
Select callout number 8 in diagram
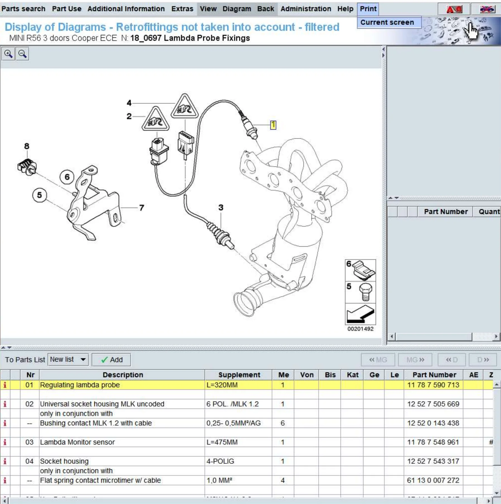coord(27,146)
